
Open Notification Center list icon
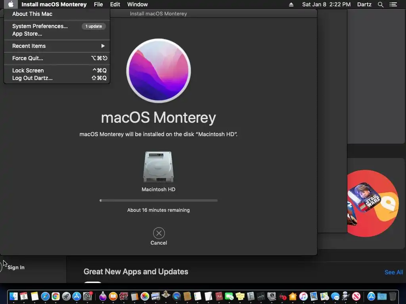point(393,4)
